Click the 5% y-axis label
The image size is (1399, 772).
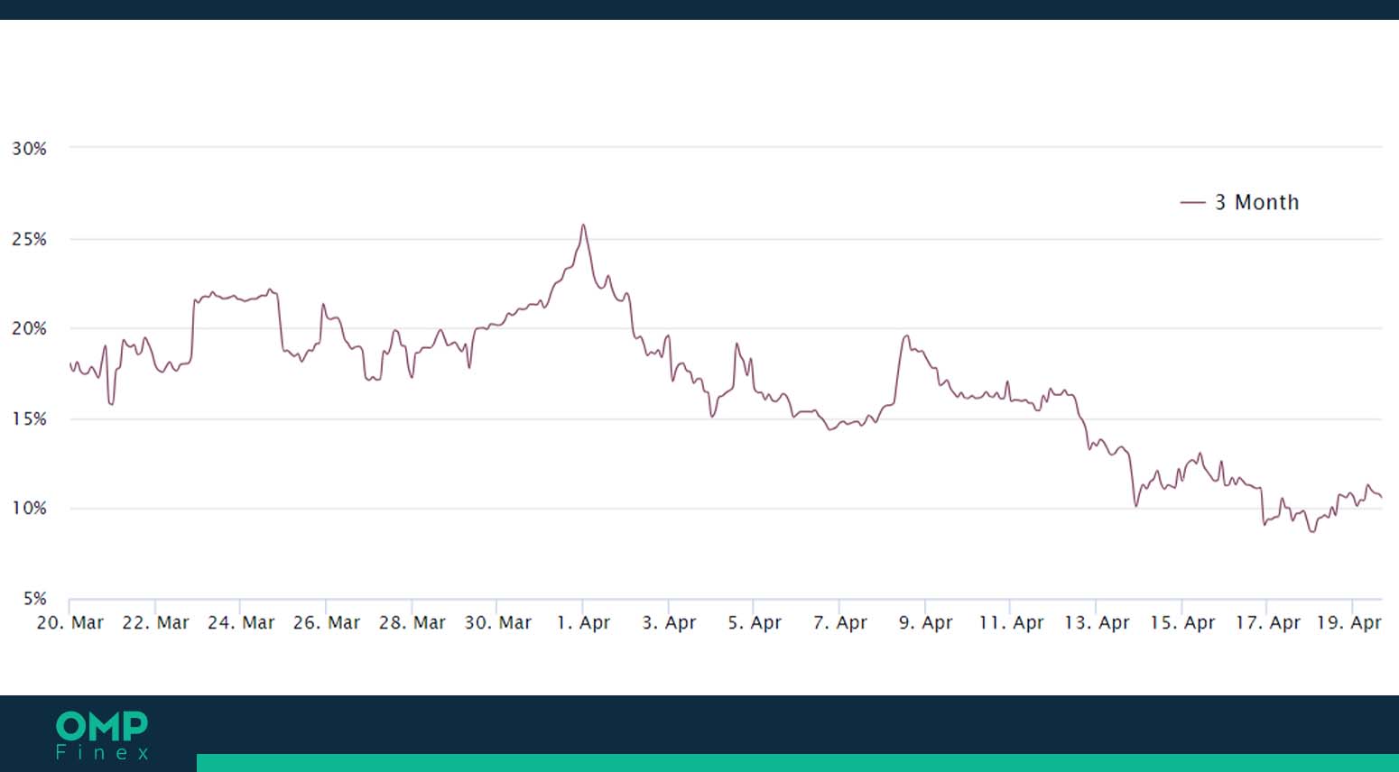(34, 599)
